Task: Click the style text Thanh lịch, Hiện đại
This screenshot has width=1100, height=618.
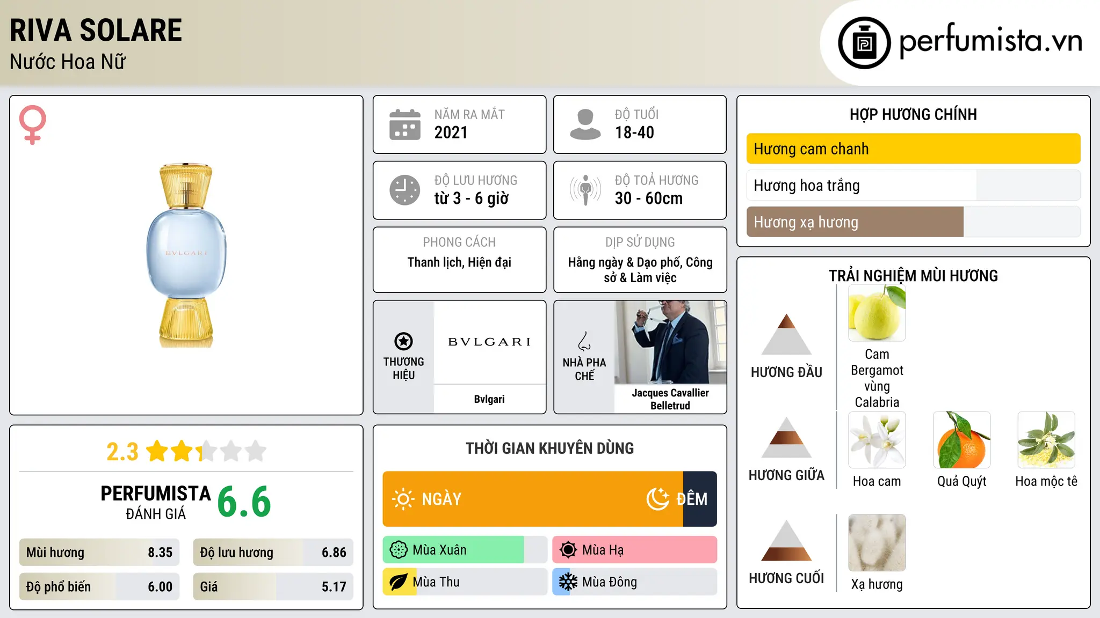Action: coord(459,262)
